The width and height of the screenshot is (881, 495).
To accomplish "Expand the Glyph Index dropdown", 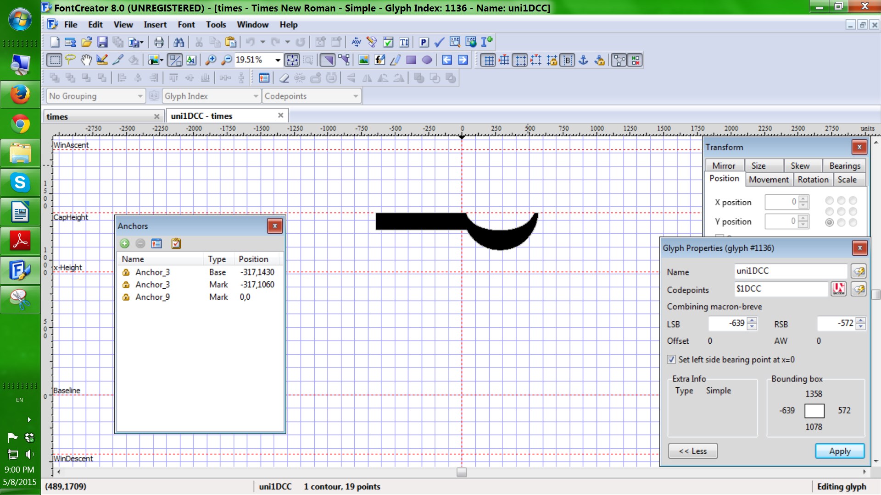I will 255,96.
